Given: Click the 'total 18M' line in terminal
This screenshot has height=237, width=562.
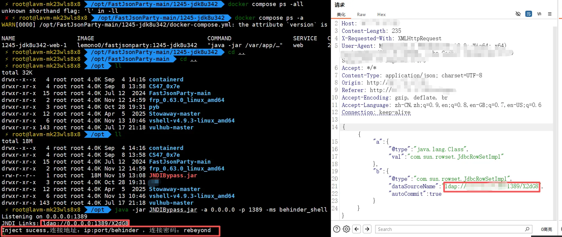Looking at the screenshot, I should coord(17,141).
